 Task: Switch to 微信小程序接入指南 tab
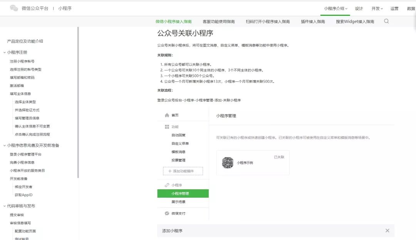click(173, 22)
